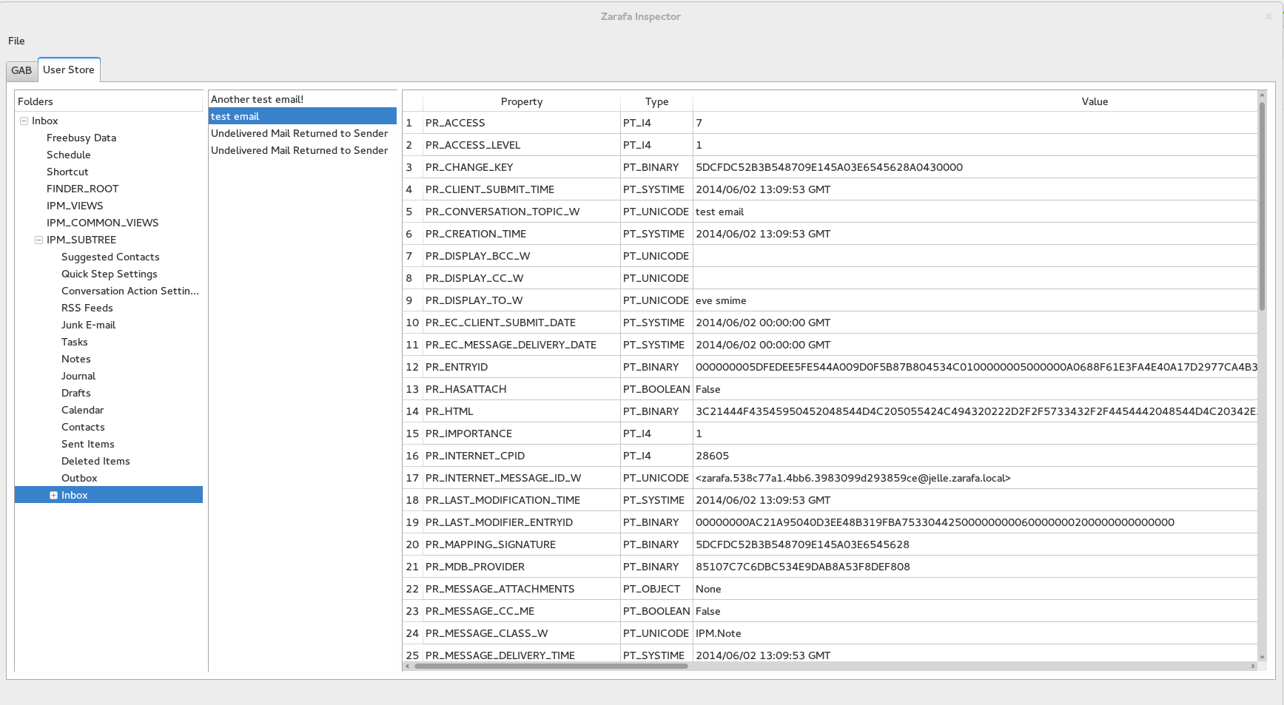Image resolution: width=1284 pixels, height=705 pixels.
Task: Click the scroll-right arrow at table bottom
Action: (1252, 666)
